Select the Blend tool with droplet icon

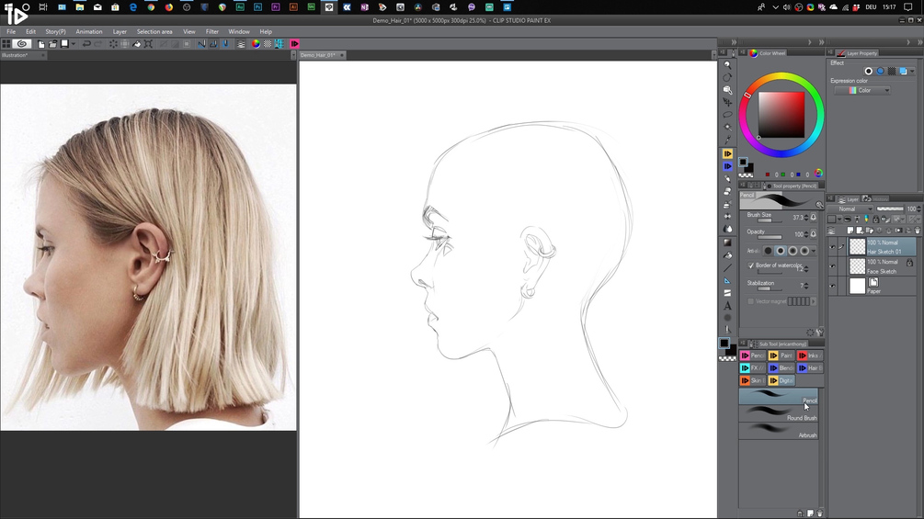pos(728,230)
